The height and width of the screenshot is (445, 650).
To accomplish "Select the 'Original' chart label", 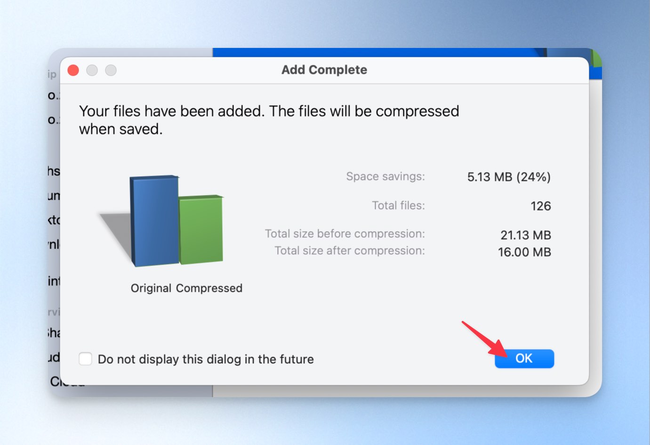I will [151, 288].
